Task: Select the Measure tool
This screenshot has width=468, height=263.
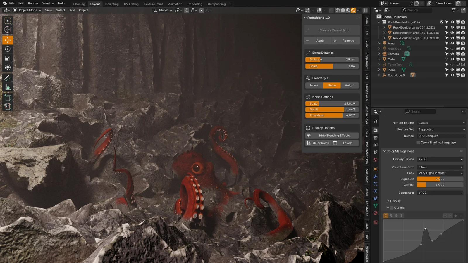Action: 8,87
